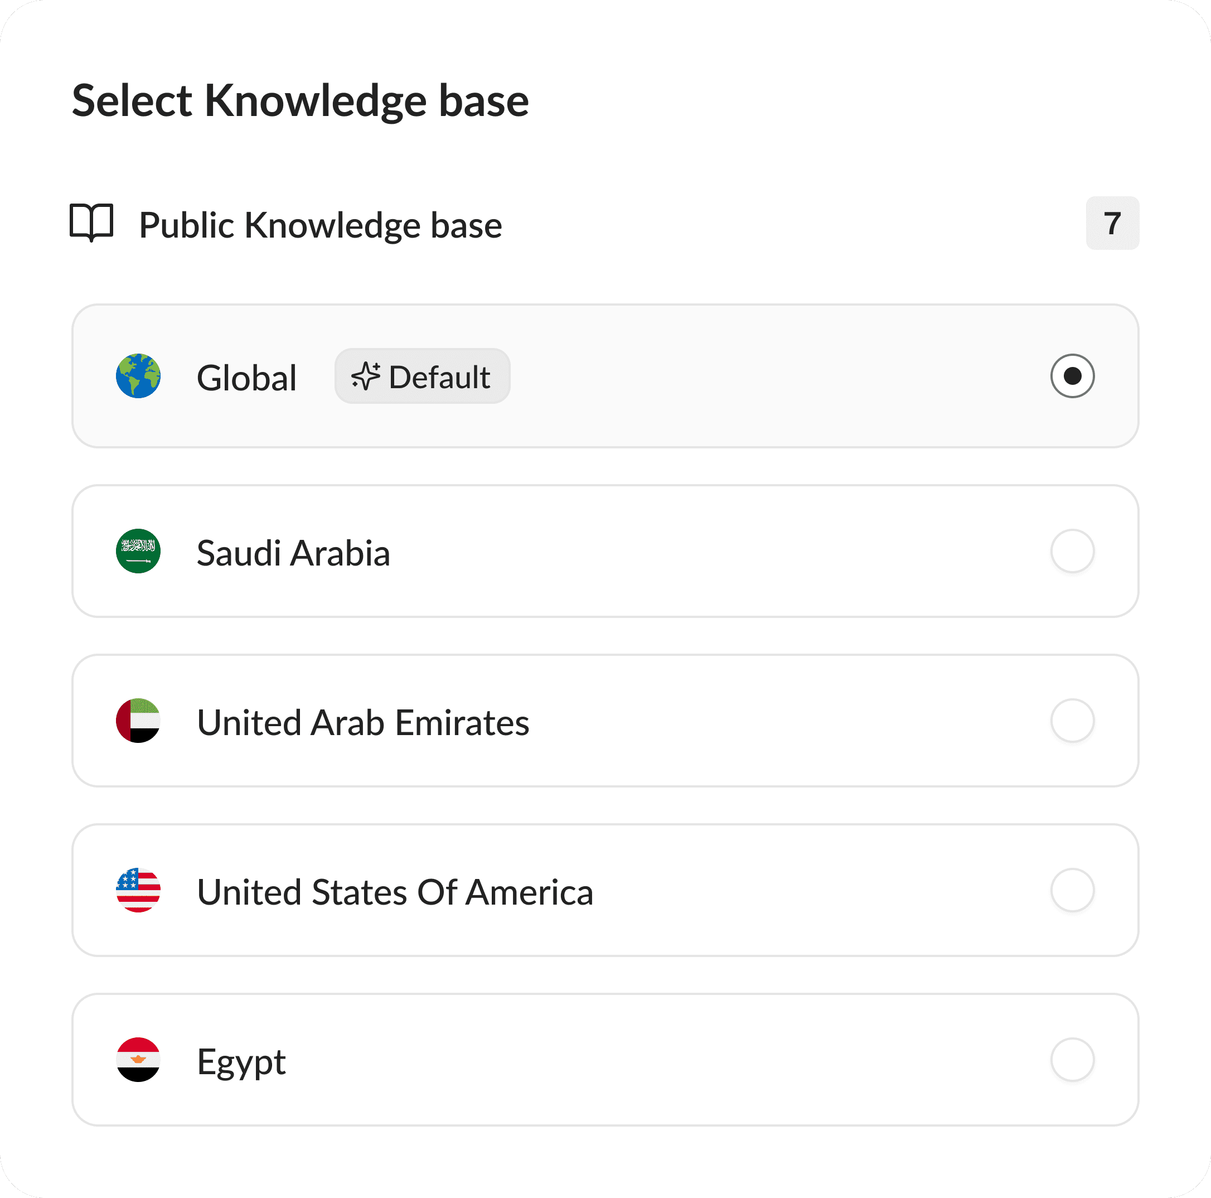Screen dimensions: 1211x1198
Task: Click the Saudi Arabia flag icon
Action: (x=138, y=551)
